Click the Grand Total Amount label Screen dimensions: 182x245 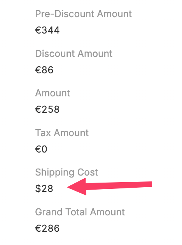[x=80, y=212]
